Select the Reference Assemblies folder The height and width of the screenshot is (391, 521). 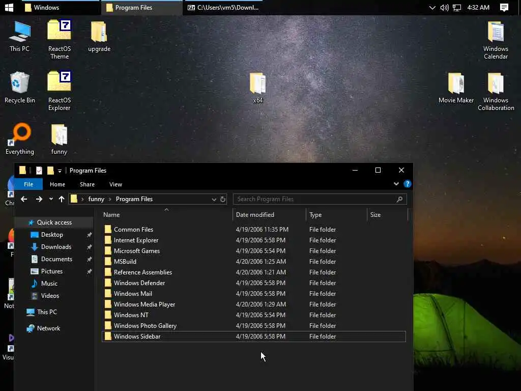click(254, 272)
